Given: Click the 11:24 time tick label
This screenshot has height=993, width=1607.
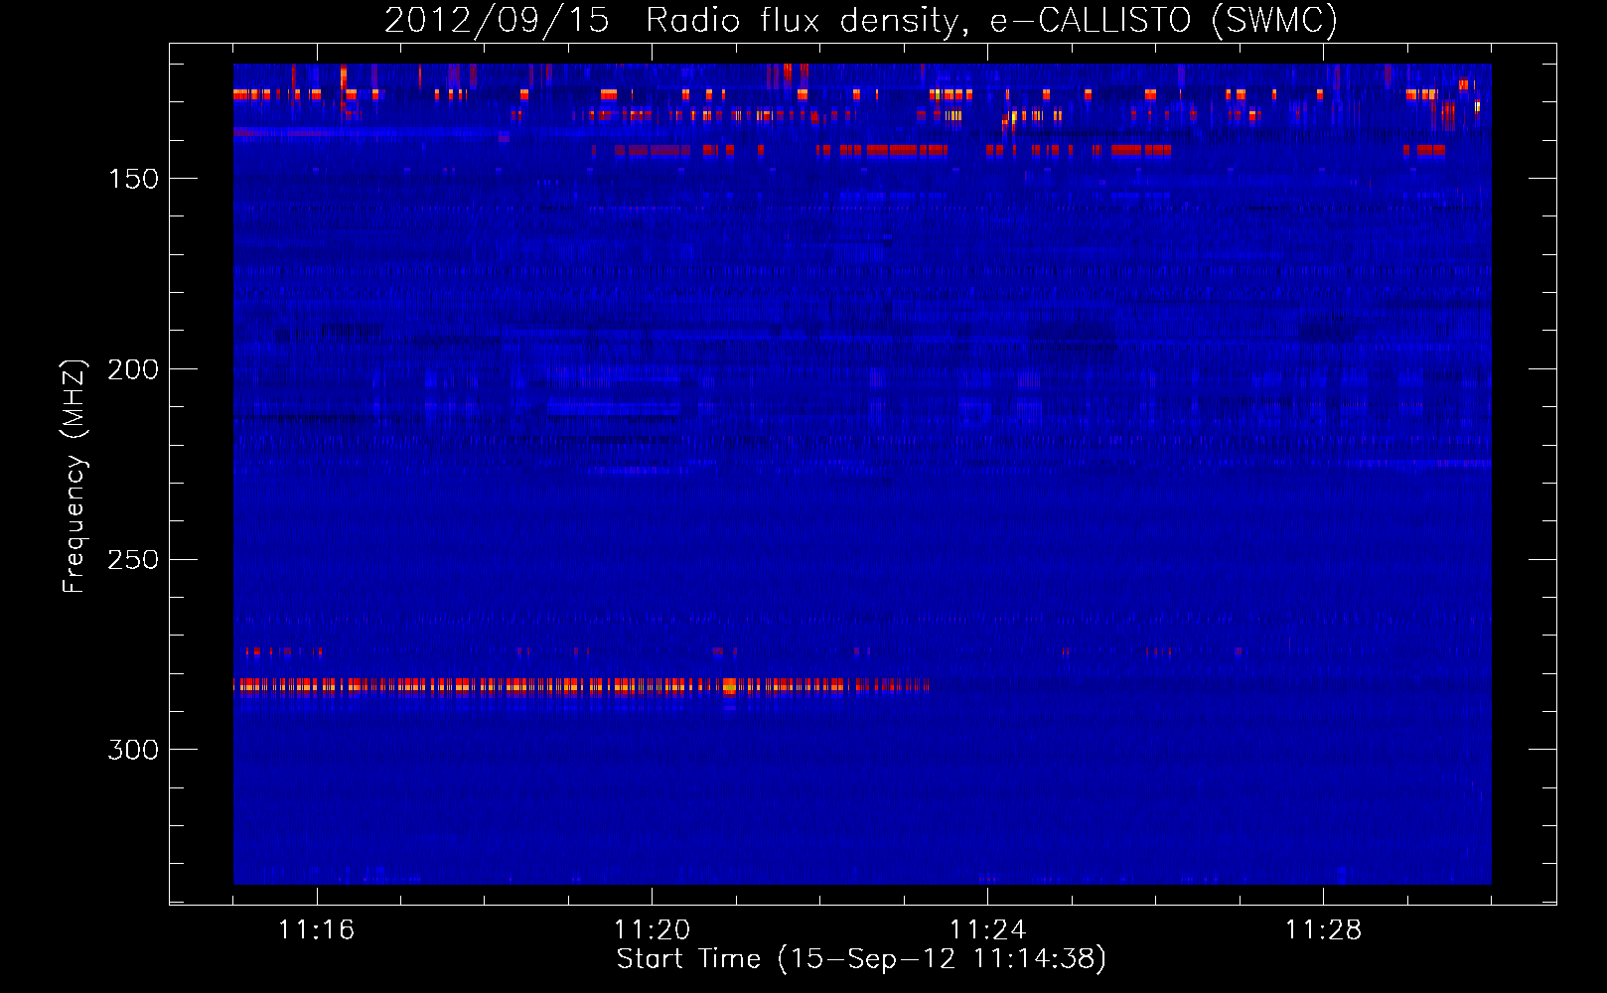Looking at the screenshot, I should click(x=988, y=929).
